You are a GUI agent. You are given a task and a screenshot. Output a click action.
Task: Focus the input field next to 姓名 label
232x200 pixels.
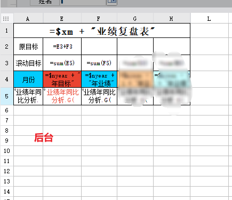(x=83, y=2)
